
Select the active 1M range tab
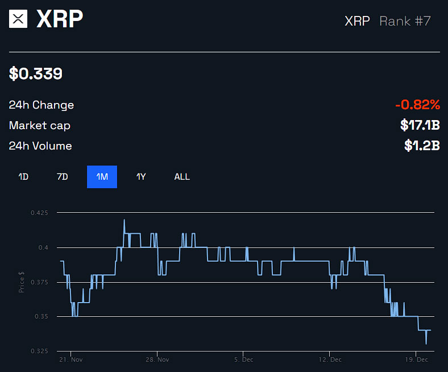click(102, 177)
